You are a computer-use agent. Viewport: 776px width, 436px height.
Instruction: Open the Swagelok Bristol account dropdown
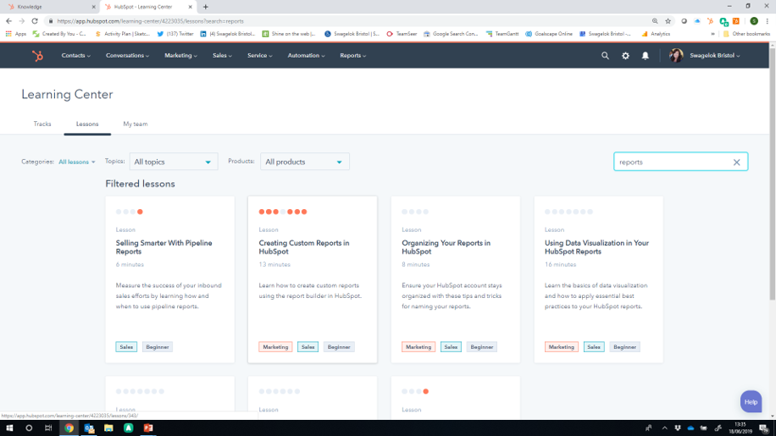coord(715,56)
